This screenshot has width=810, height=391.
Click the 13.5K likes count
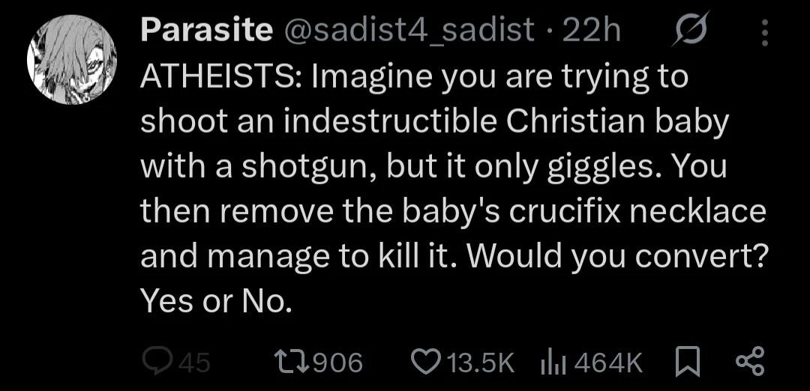pos(480,363)
